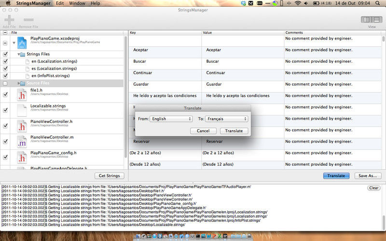Select the PianoViewController.m source icon

(x=22, y=142)
